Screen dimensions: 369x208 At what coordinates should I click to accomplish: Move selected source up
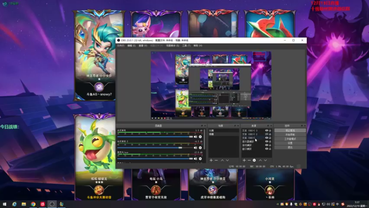point(260,160)
